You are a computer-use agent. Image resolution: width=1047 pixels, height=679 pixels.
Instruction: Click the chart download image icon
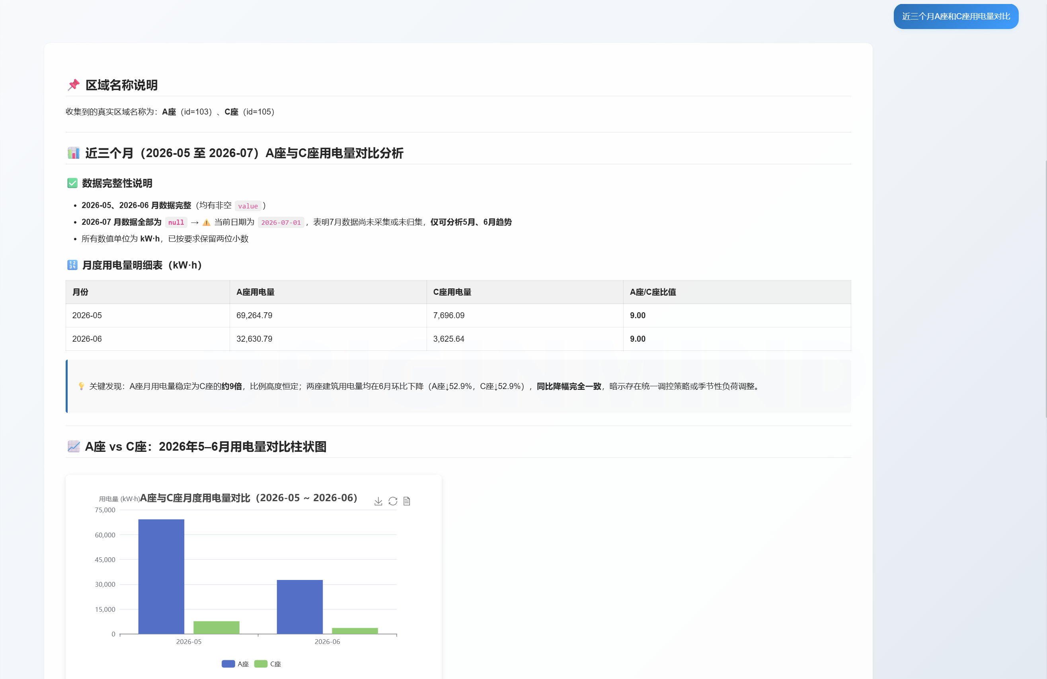[378, 501]
